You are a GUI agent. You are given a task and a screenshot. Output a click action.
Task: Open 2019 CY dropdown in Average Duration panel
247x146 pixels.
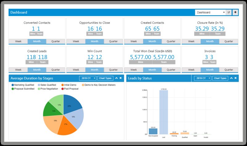pos(88,78)
